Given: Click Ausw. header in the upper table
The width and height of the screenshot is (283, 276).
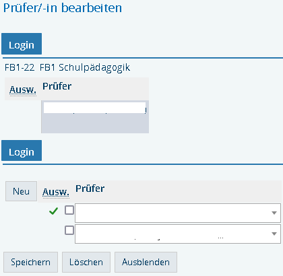Looking at the screenshot, I should (x=23, y=90).
